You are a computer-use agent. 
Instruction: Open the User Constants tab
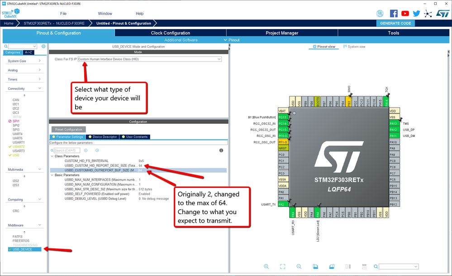point(135,137)
